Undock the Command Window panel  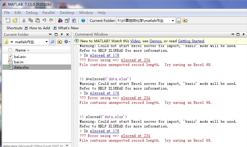243,34
